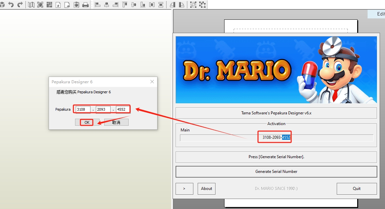Viewport: 385px width, 209px height.
Task: Click the first serial field containing 3108
Action: click(x=83, y=109)
